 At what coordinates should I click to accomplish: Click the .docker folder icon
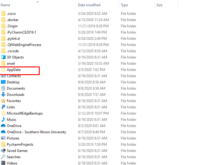point(3,20)
